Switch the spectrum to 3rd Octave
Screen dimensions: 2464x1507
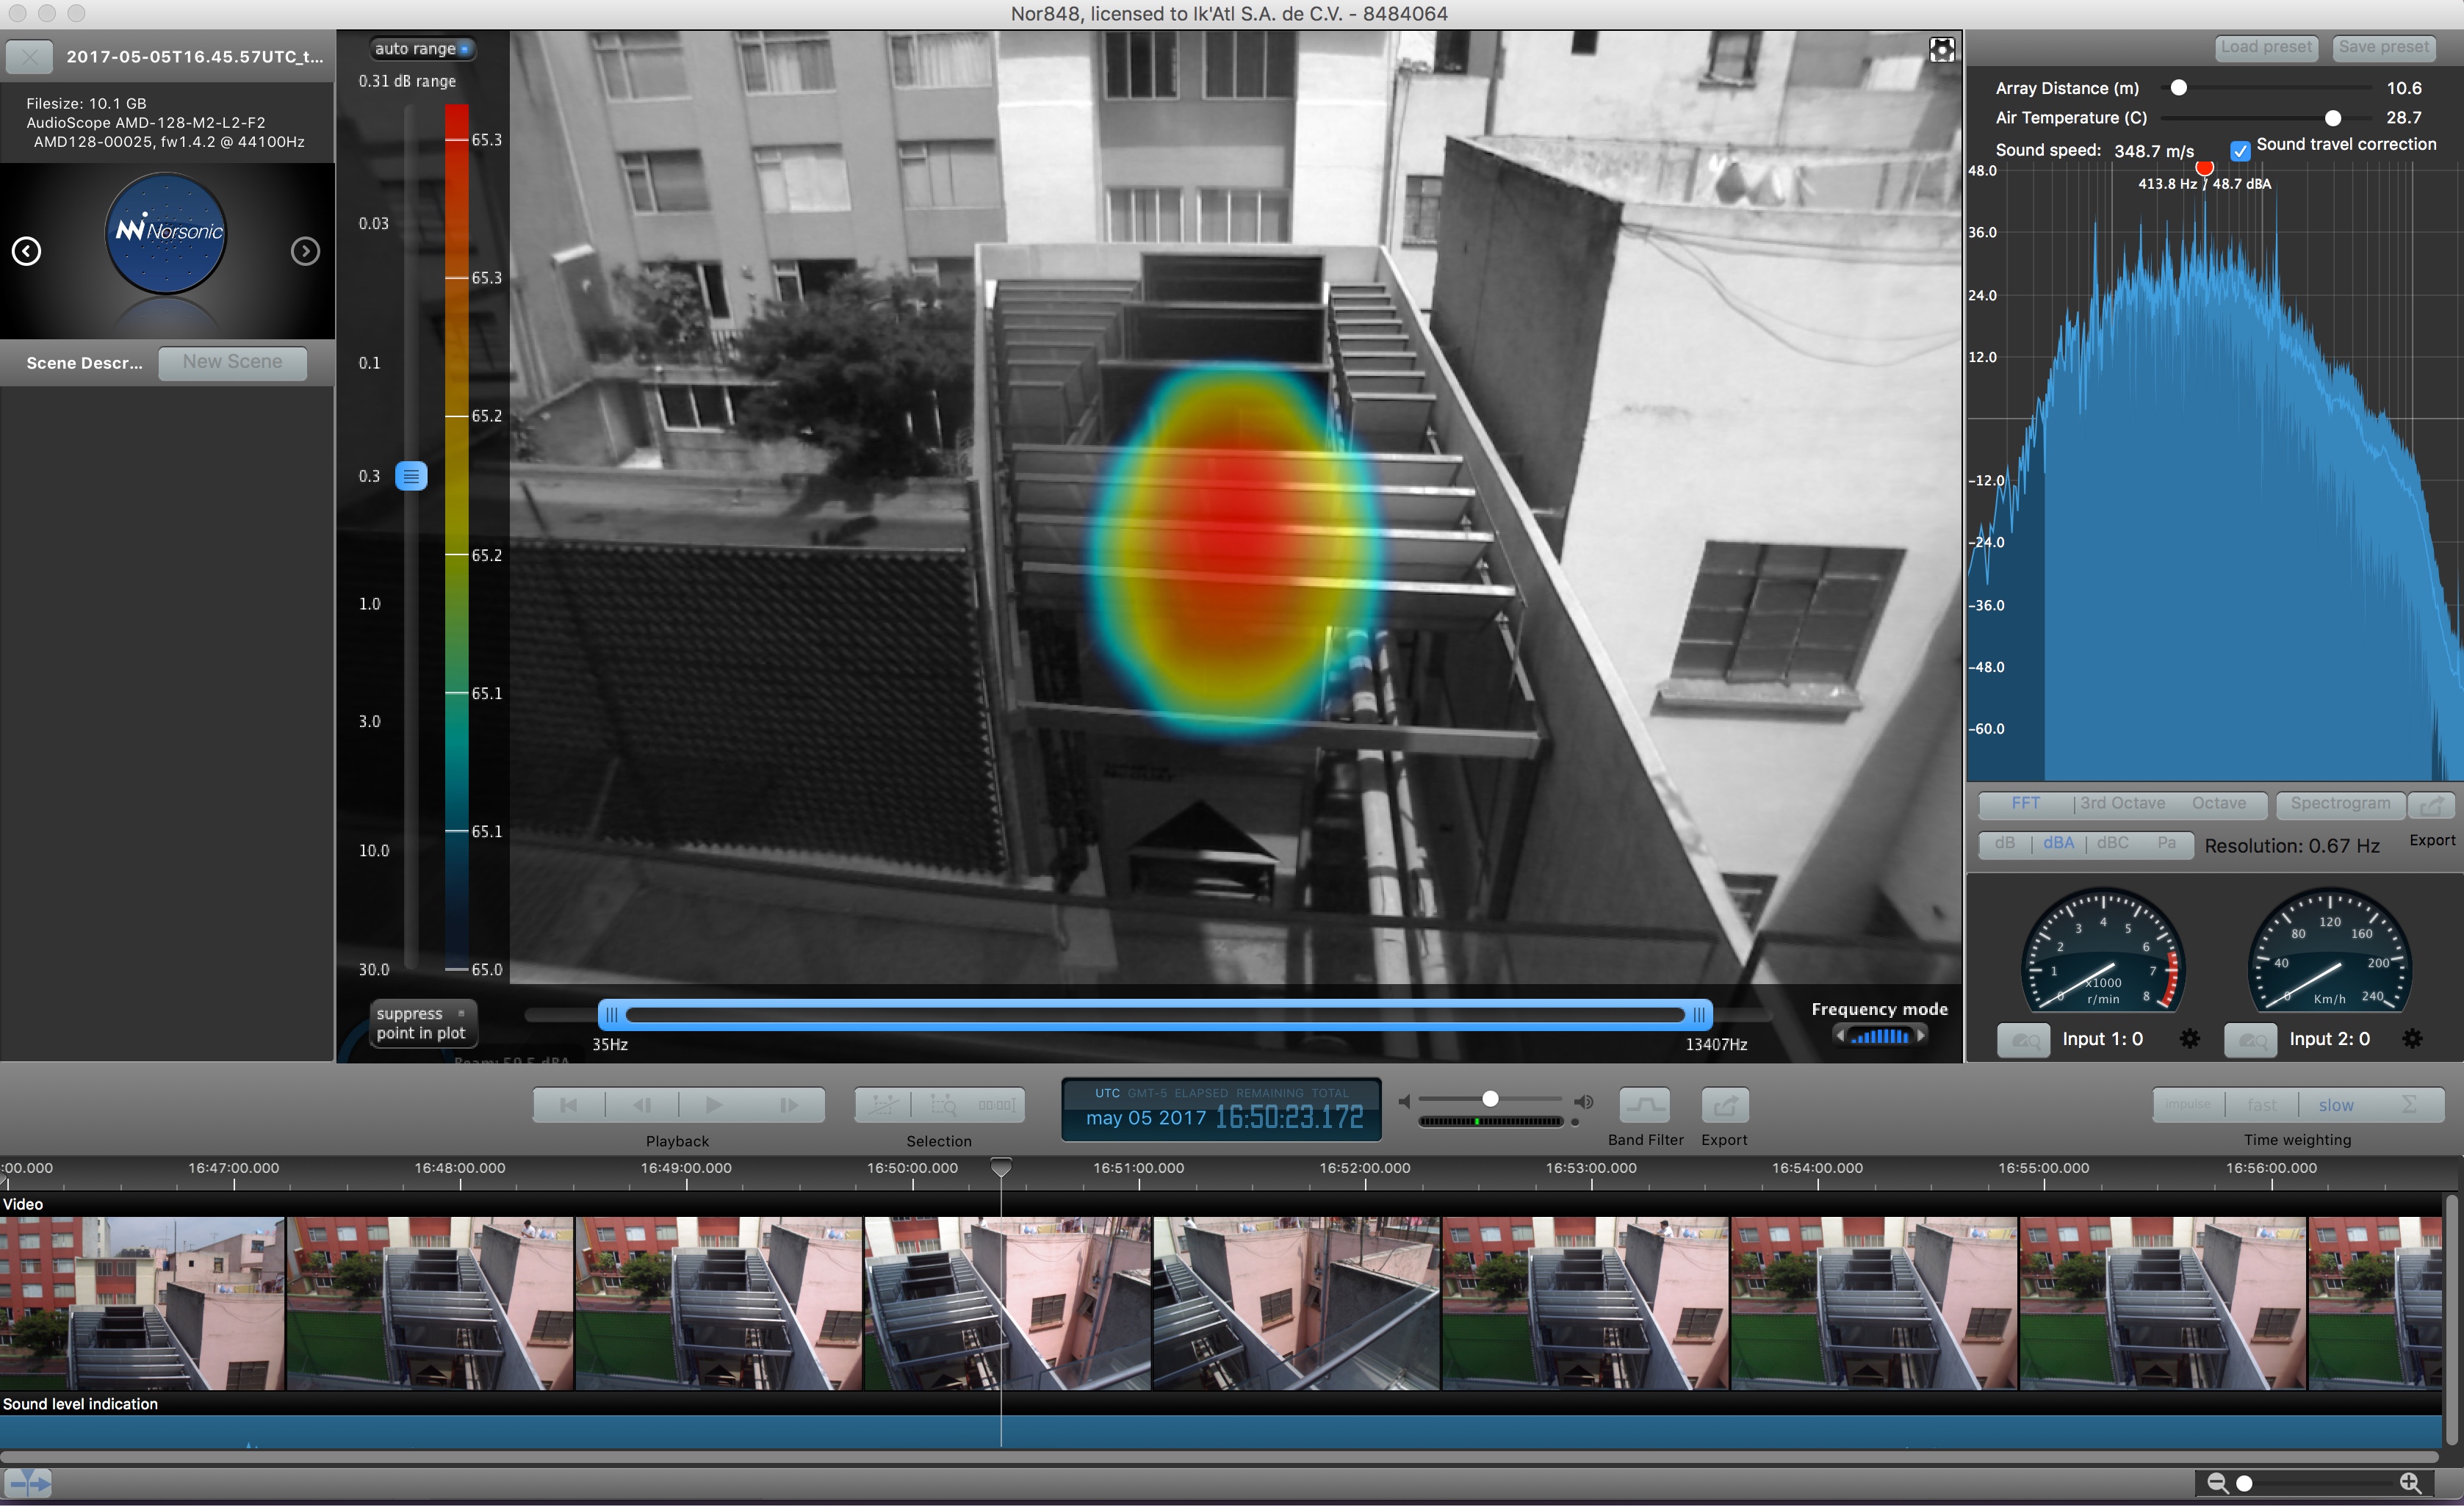[2122, 804]
